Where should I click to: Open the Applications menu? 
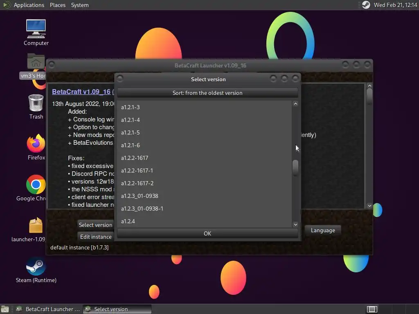coord(29,5)
